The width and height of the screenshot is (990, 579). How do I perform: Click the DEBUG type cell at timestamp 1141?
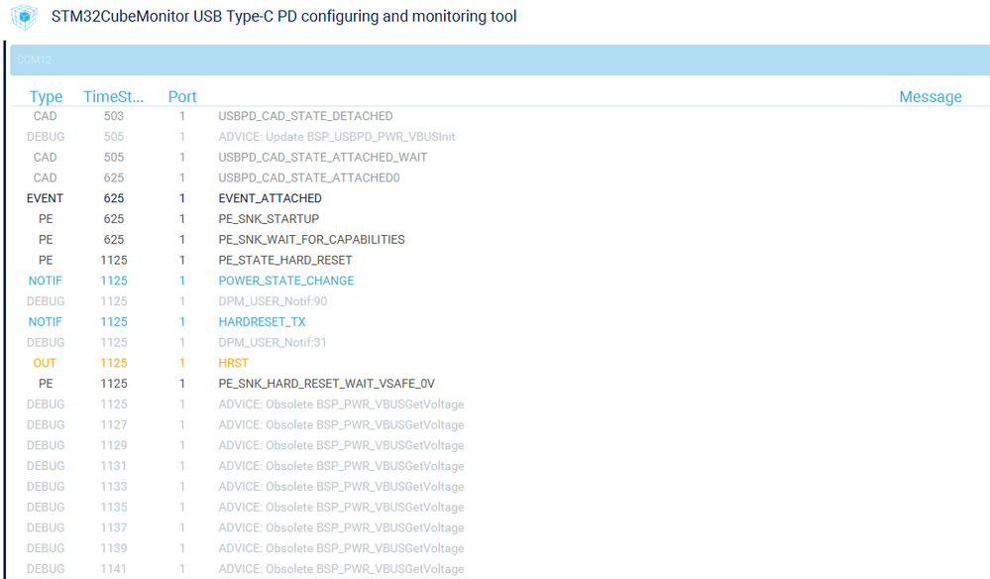pos(46,569)
